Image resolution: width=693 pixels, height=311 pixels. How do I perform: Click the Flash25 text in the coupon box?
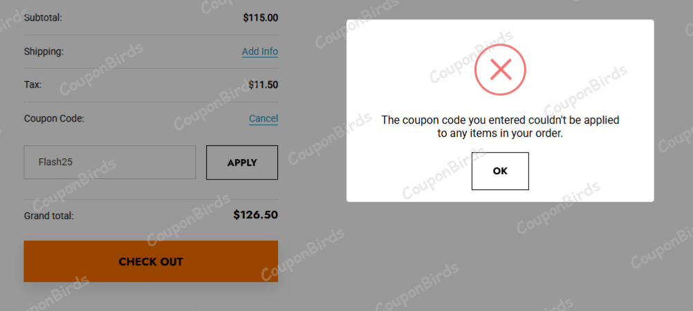56,162
